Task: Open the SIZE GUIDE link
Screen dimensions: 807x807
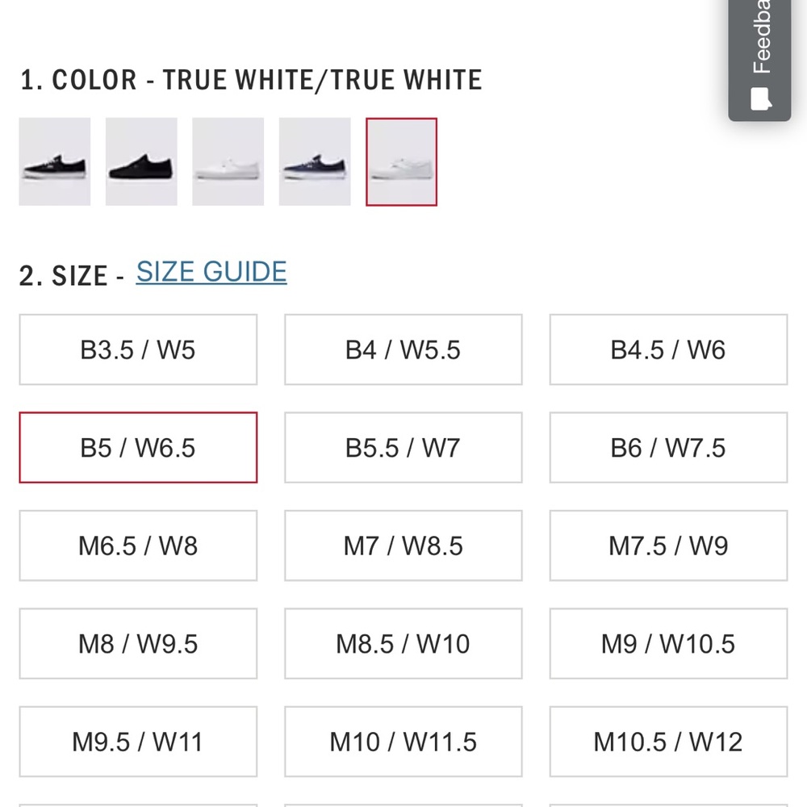Action: tap(211, 271)
